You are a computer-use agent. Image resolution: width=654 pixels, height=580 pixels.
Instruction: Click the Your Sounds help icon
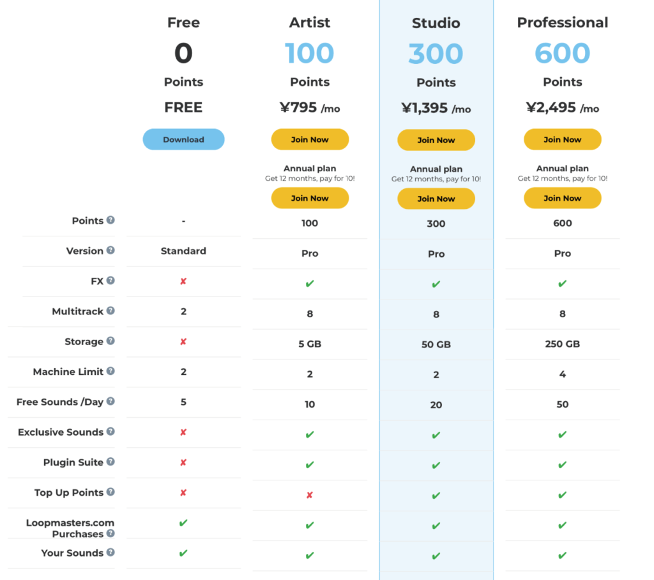coord(110,552)
